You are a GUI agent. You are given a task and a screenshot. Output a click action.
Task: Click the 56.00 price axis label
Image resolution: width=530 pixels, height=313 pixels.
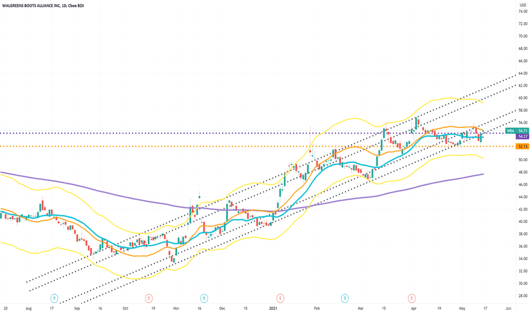(523, 122)
